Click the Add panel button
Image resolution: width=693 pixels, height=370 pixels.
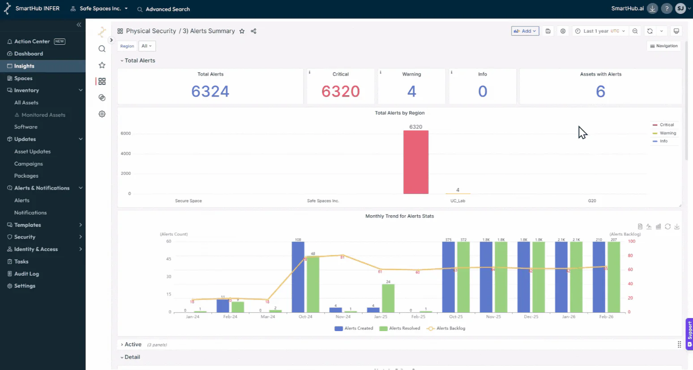click(525, 31)
